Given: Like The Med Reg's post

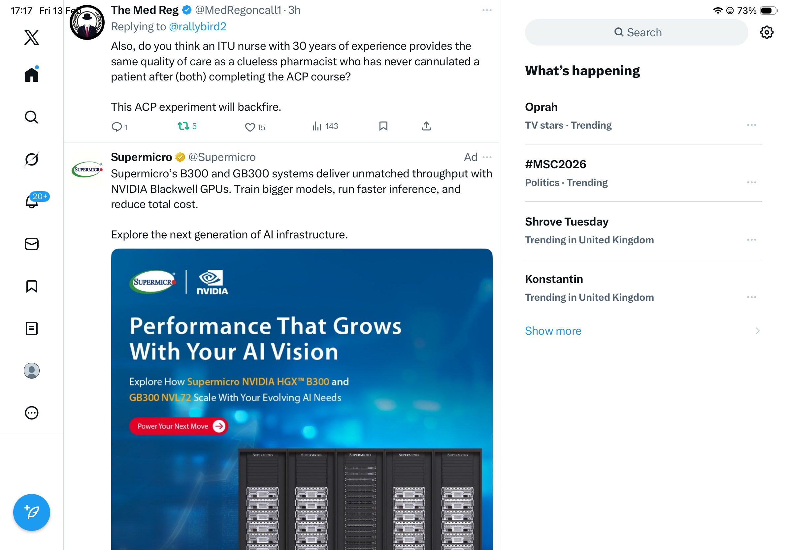Looking at the screenshot, I should pyautogui.click(x=250, y=127).
